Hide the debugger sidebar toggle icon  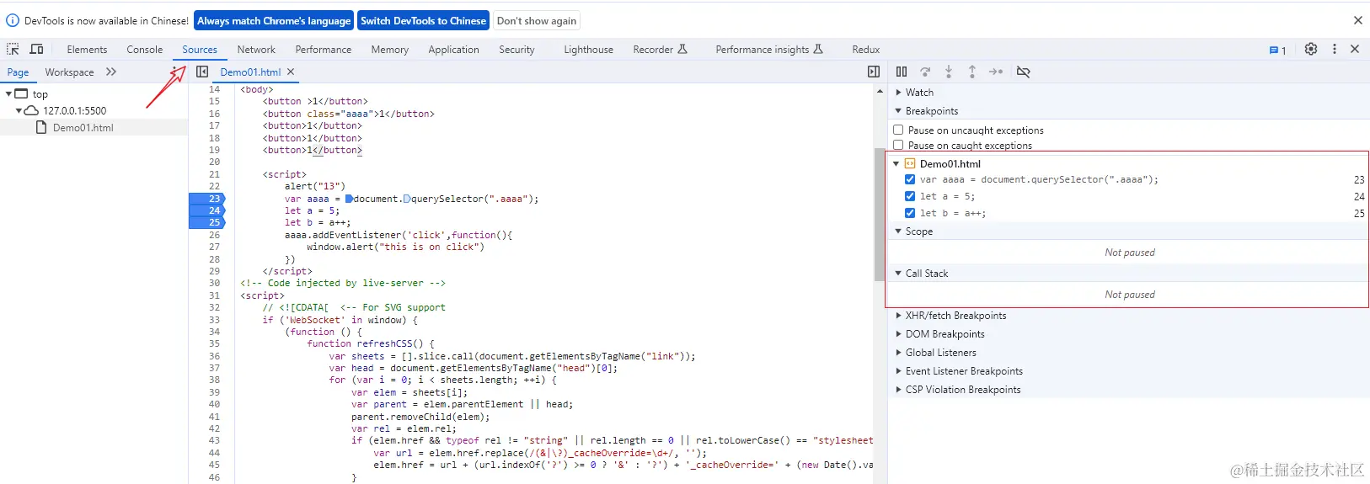874,72
